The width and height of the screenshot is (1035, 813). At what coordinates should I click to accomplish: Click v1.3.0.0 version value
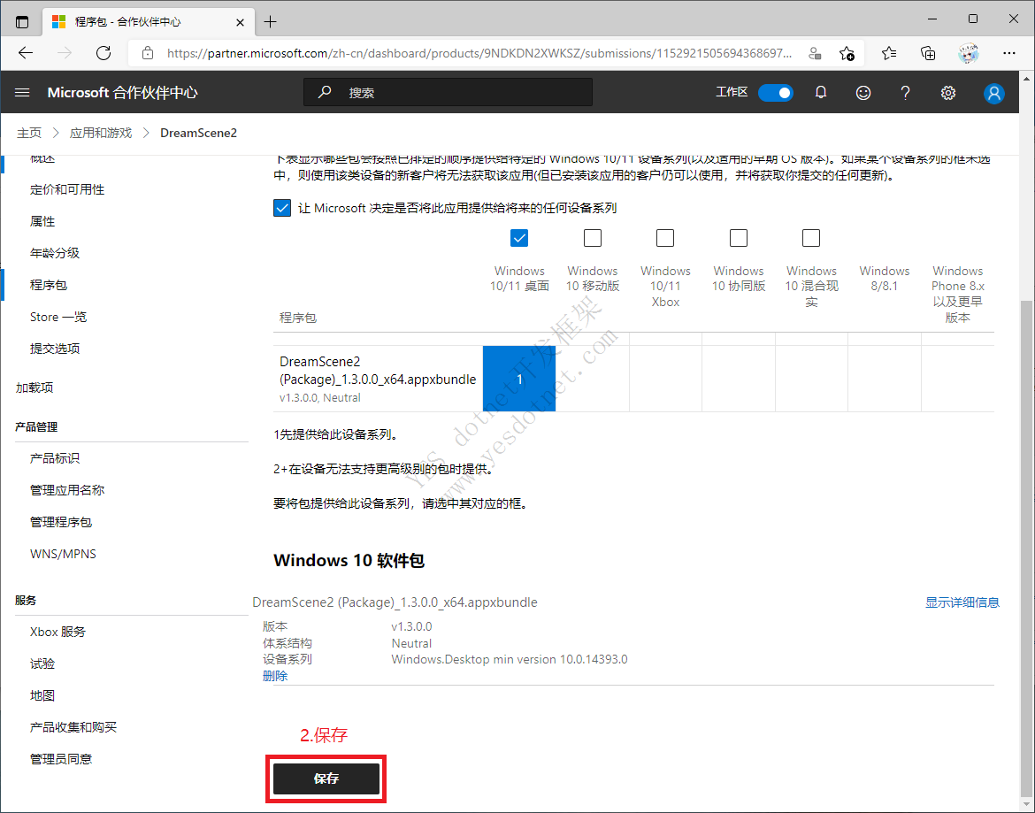tap(412, 626)
